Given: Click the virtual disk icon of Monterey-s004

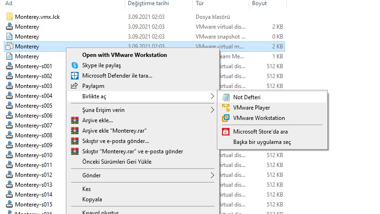Looking at the screenshot, I should pos(9,96).
